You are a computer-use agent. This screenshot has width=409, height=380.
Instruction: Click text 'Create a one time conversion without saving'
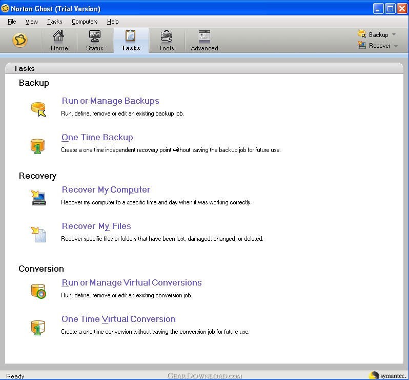(115, 332)
